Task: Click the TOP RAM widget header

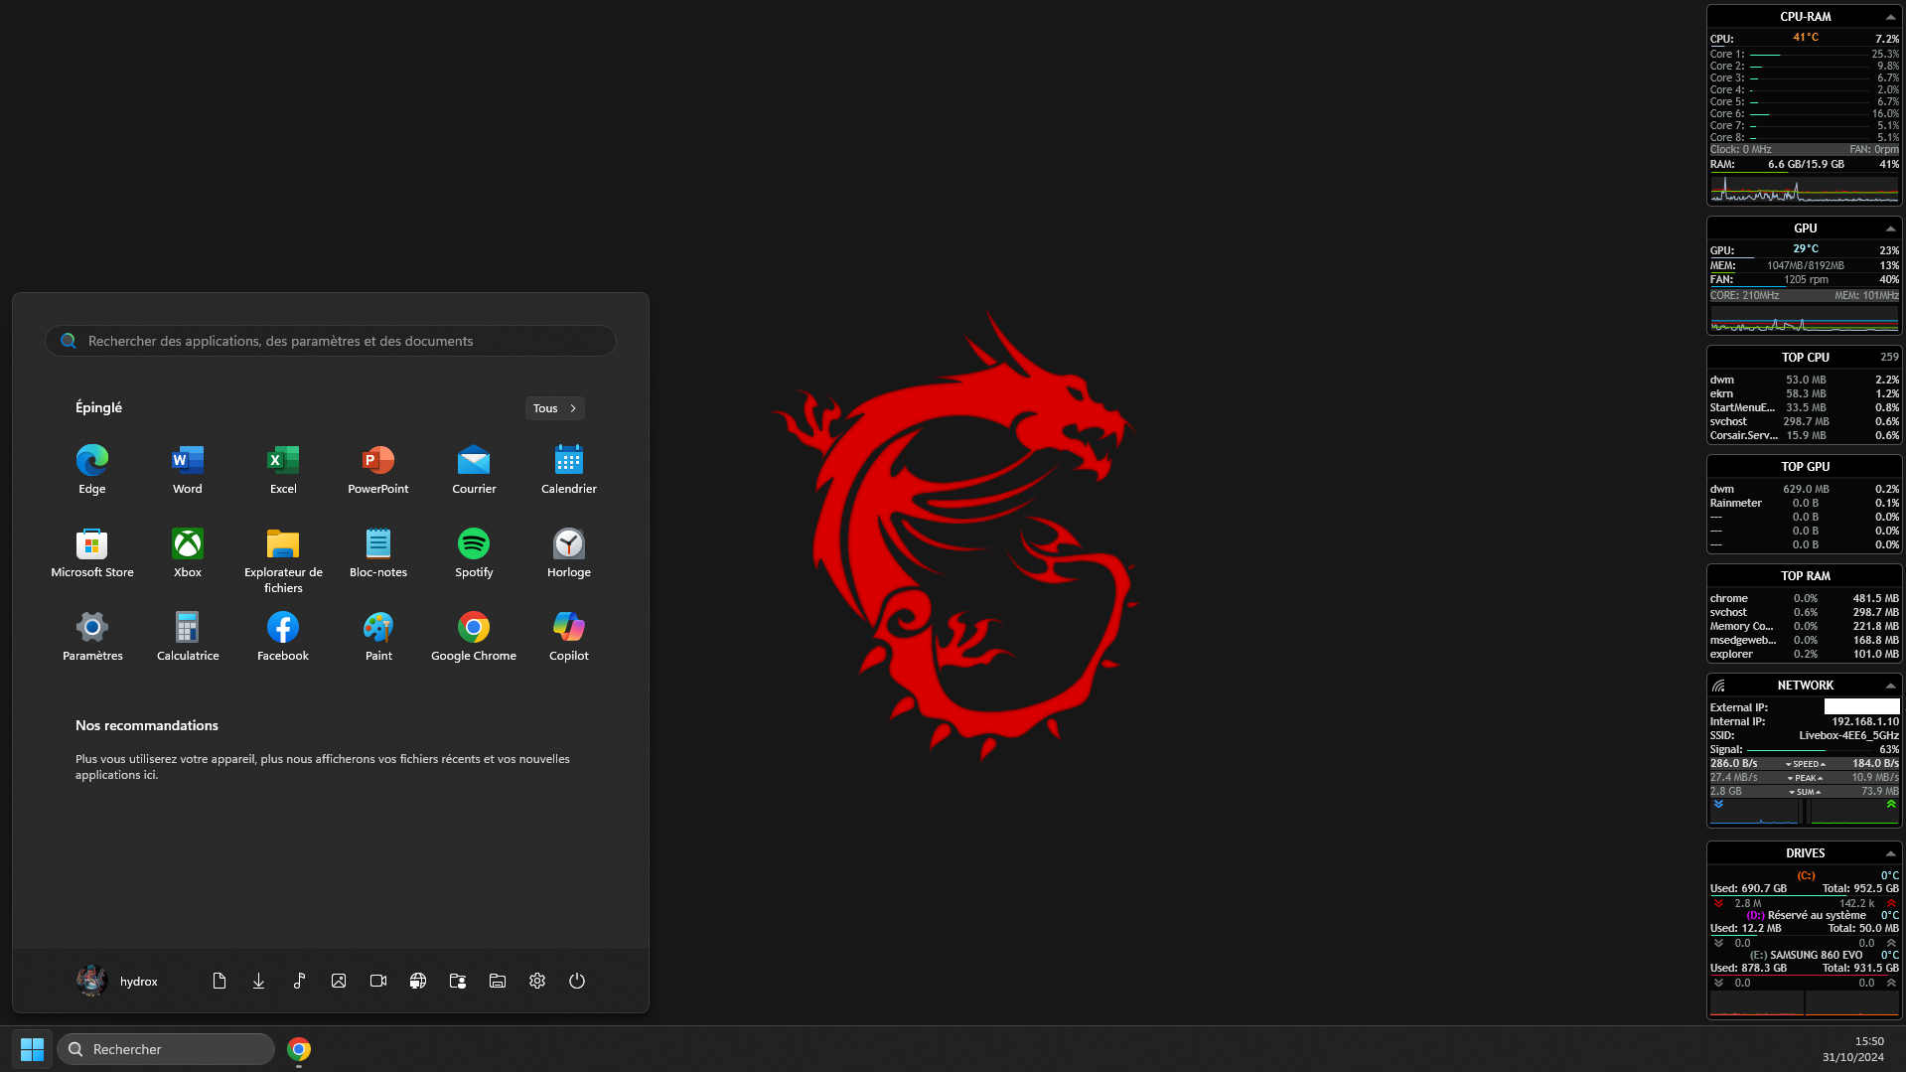Action: 1805,576
